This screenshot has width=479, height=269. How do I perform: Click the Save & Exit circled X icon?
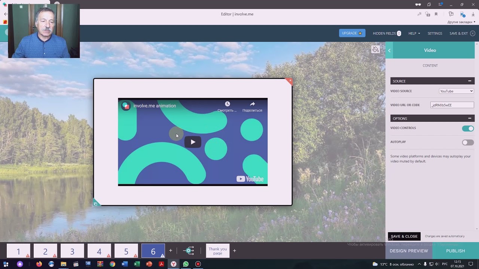472,33
